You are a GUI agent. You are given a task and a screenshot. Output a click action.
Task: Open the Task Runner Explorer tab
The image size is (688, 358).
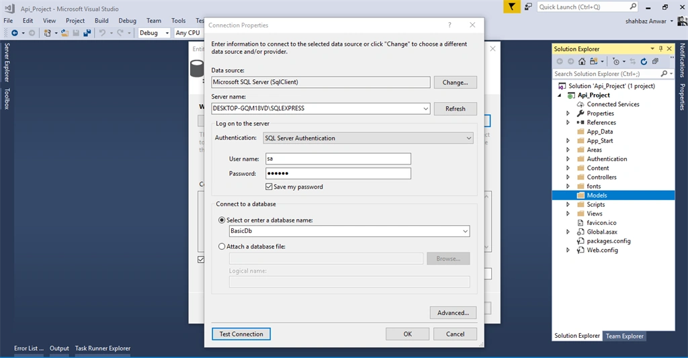coord(103,349)
